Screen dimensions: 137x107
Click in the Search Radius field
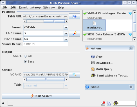pos(46,44)
